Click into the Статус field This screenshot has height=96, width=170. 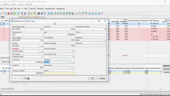pyautogui.click(x=91, y=35)
